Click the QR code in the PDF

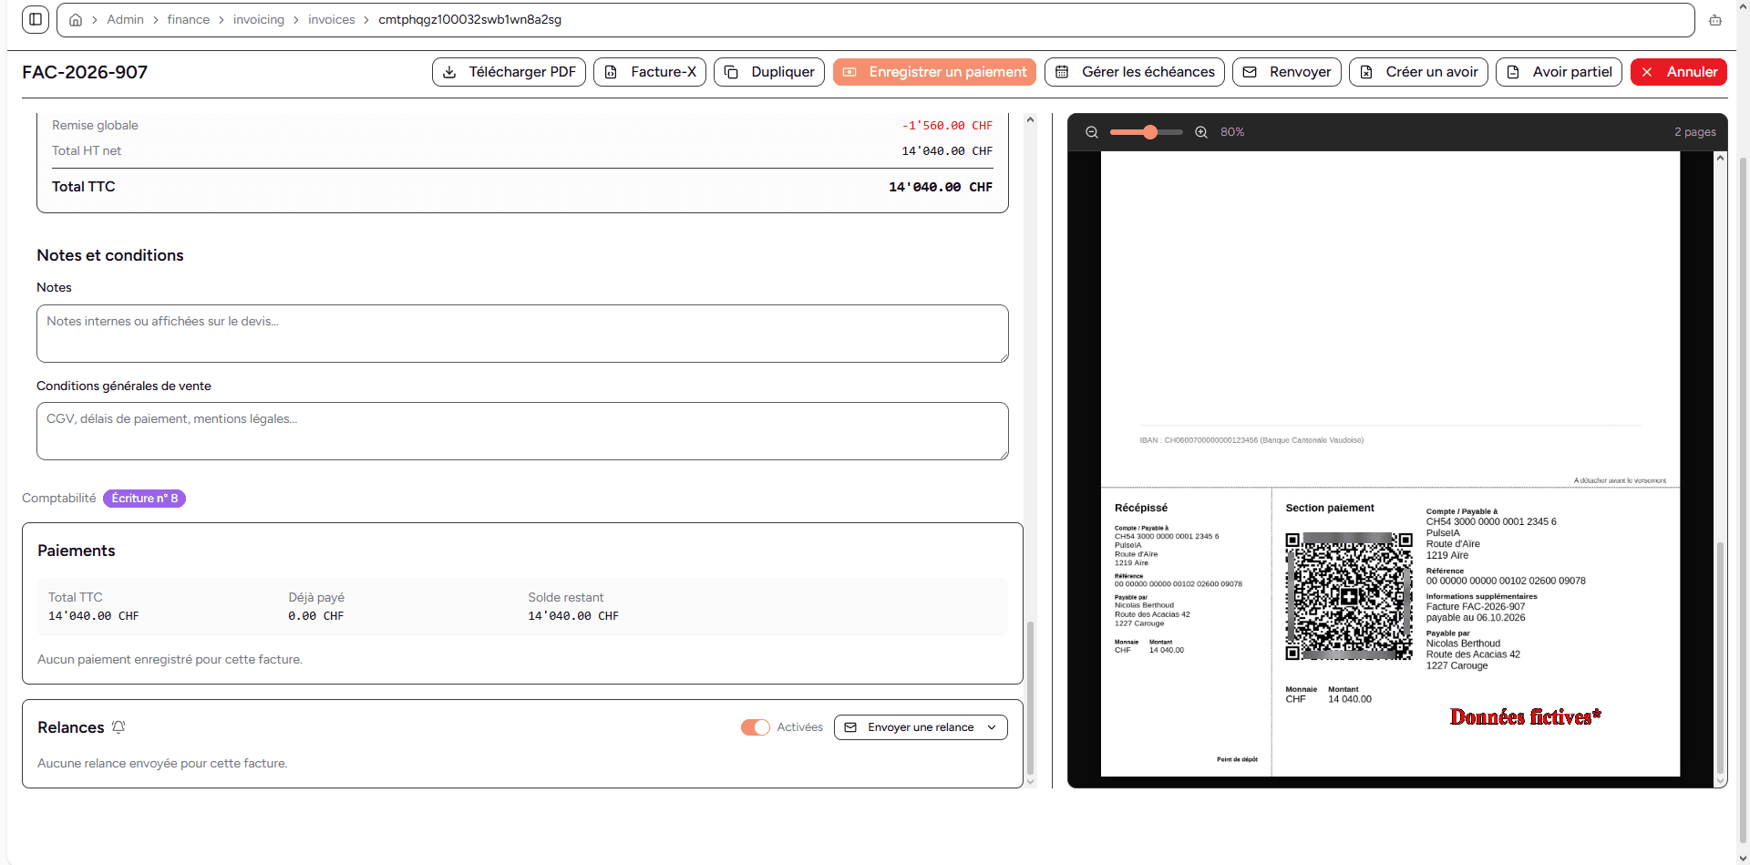pyautogui.click(x=1349, y=596)
